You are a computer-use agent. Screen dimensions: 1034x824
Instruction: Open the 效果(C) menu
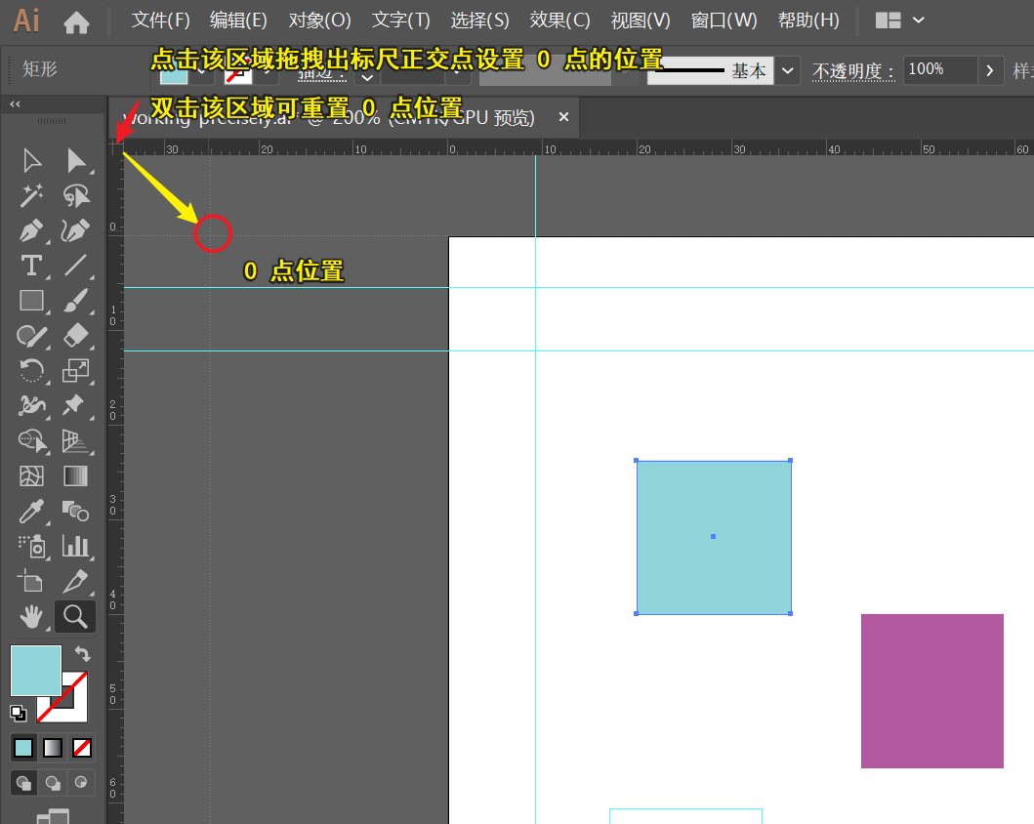[559, 21]
